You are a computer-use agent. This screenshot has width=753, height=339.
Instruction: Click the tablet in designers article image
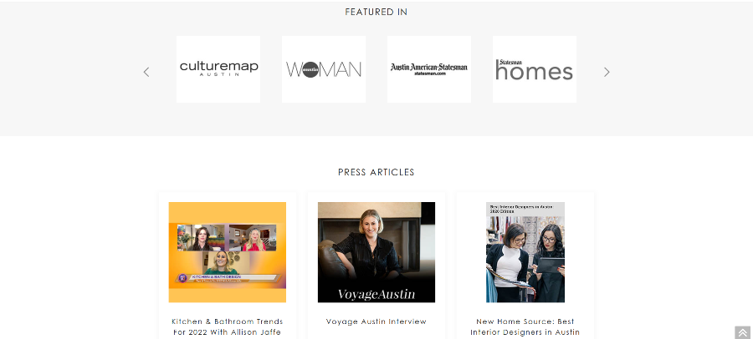pyautogui.click(x=550, y=265)
